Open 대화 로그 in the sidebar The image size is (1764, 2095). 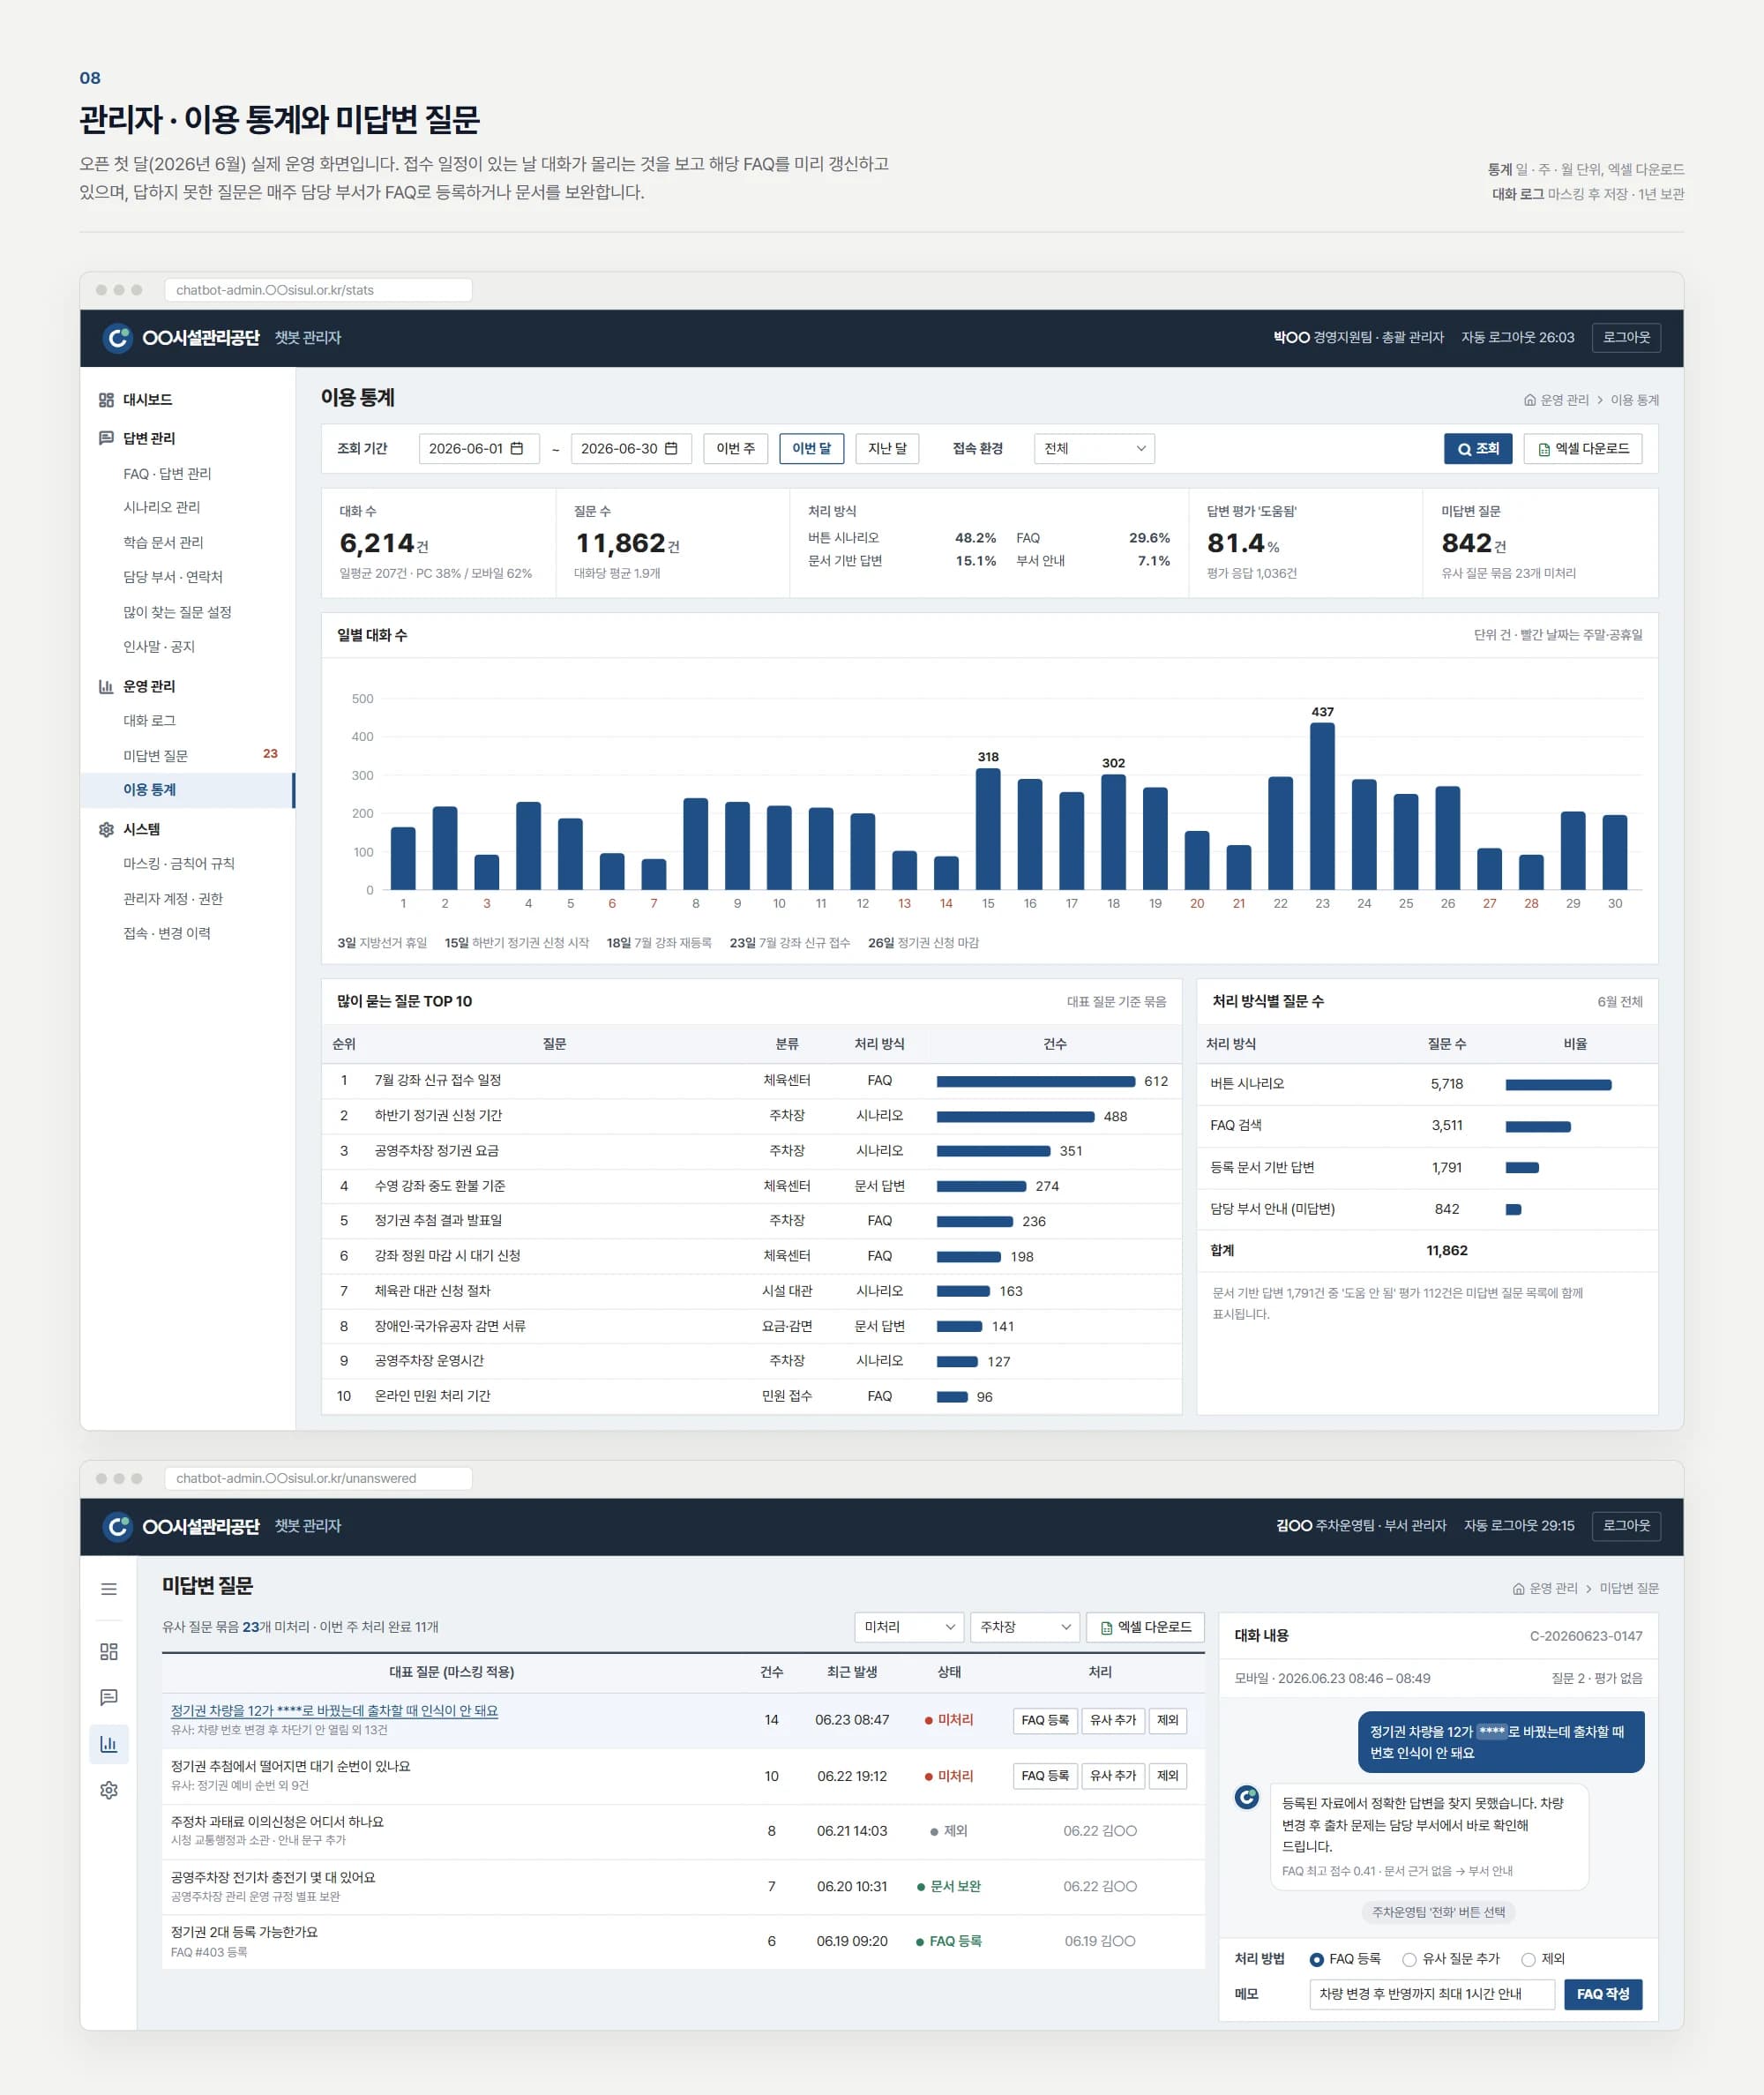[x=188, y=720]
